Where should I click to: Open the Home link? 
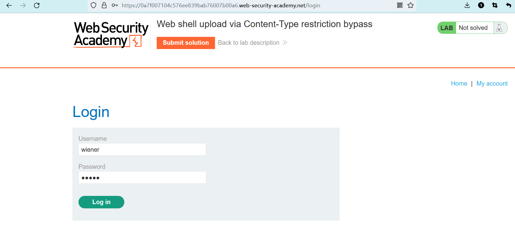(x=459, y=83)
